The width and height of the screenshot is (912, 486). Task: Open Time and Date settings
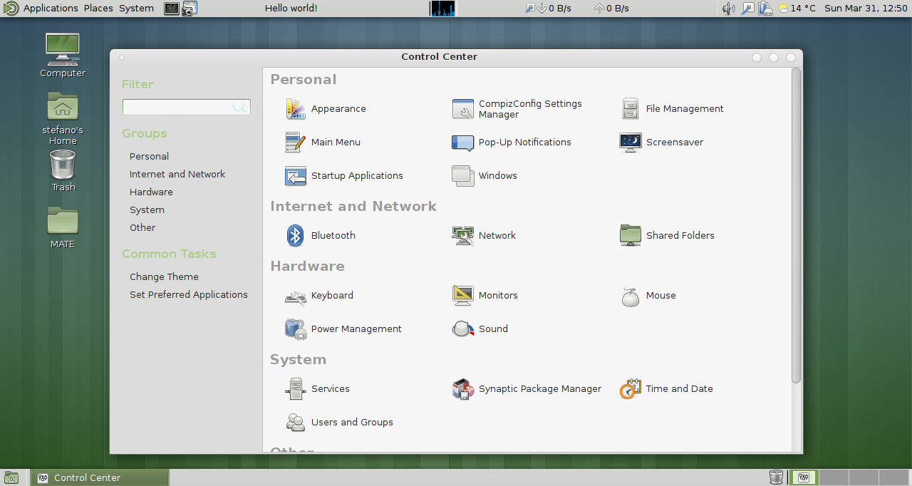(631, 389)
